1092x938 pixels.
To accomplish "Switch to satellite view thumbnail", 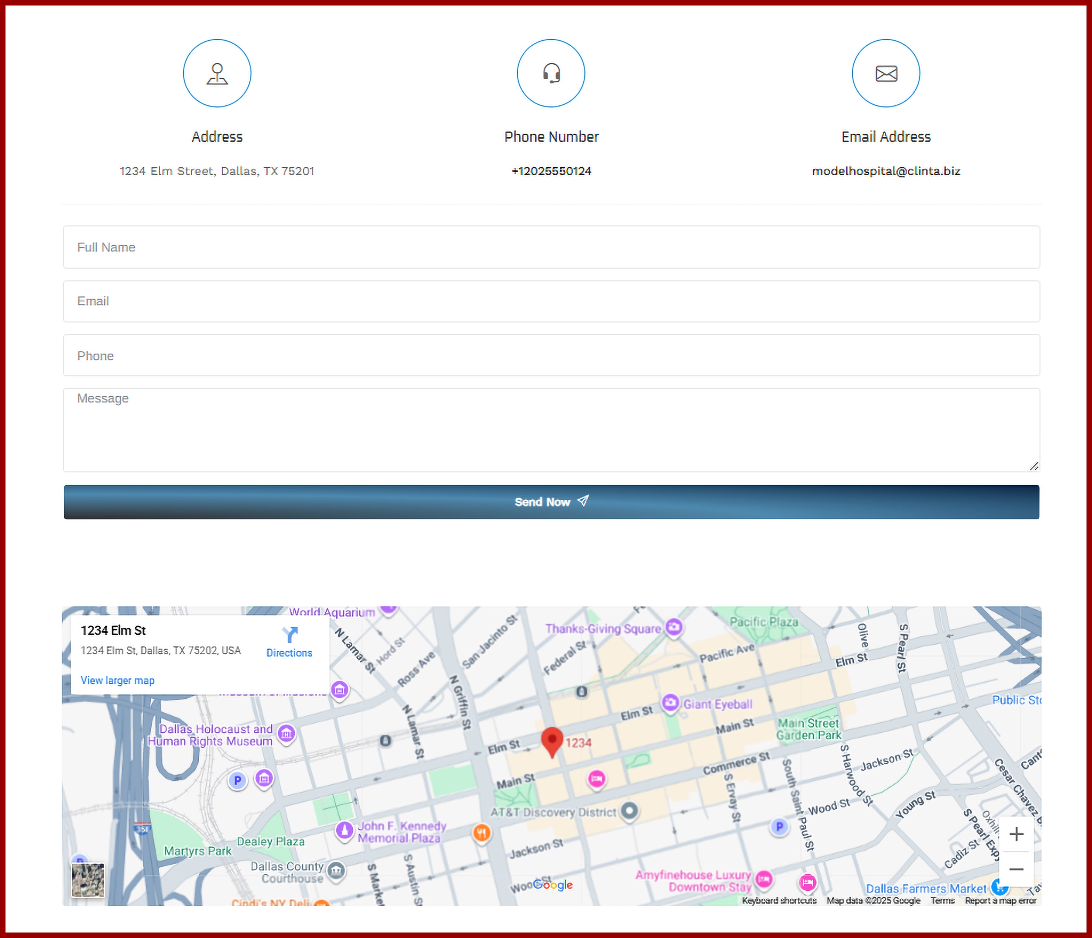I will click(x=88, y=879).
